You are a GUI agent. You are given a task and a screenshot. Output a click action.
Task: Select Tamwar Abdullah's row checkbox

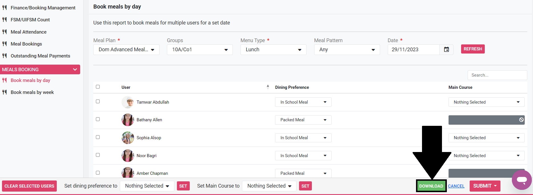coord(98,102)
